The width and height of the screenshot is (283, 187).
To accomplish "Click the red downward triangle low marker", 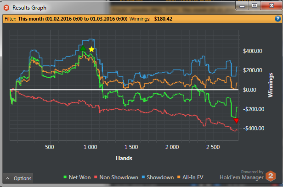I will pyautogui.click(x=236, y=121).
